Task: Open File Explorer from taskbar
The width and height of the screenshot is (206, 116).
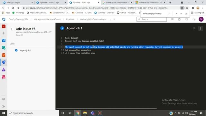Action: [x=85, y=113]
